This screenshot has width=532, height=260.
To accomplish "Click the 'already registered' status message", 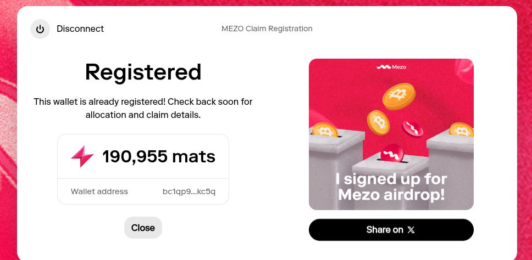I will tap(143, 108).
